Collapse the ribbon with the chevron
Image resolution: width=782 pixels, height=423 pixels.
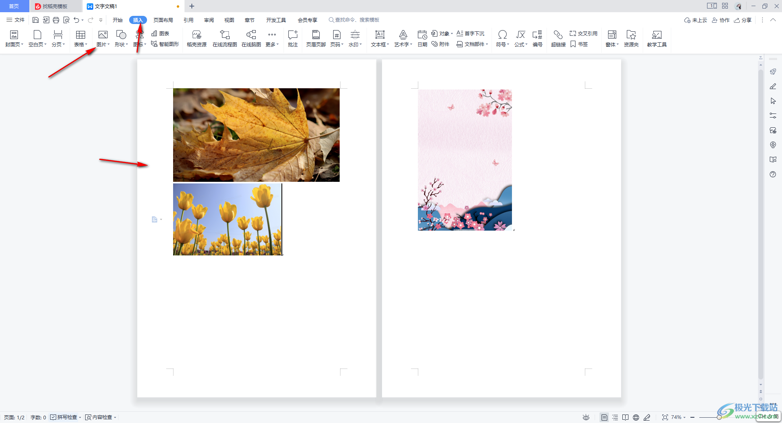[x=773, y=20]
